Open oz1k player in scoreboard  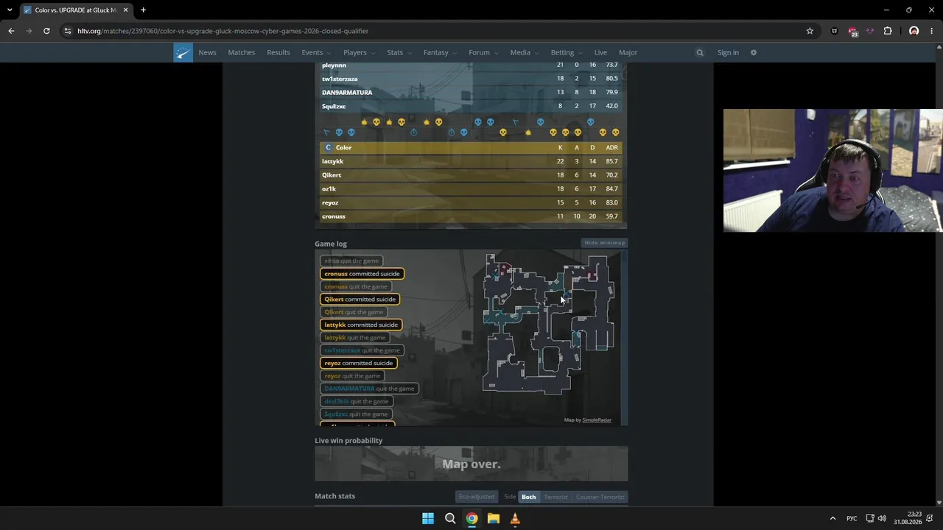point(329,189)
